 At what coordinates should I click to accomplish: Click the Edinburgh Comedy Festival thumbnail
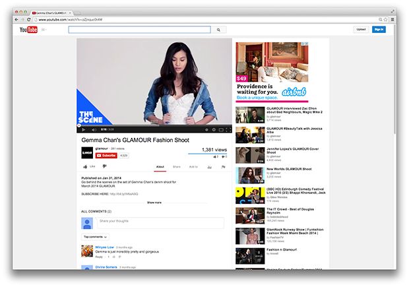click(x=250, y=195)
